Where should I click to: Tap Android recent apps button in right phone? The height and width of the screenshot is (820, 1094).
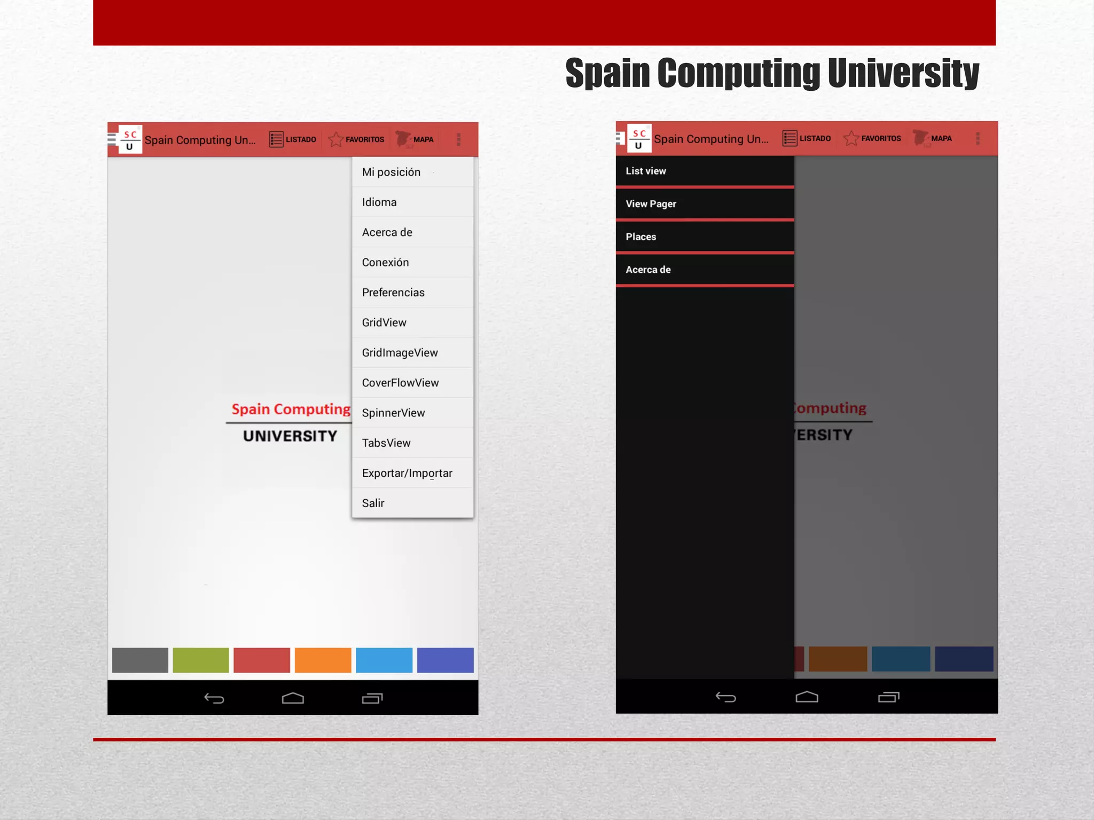[889, 697]
